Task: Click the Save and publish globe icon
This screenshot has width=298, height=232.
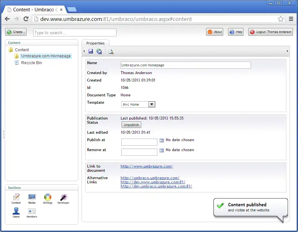Action: 99,51
